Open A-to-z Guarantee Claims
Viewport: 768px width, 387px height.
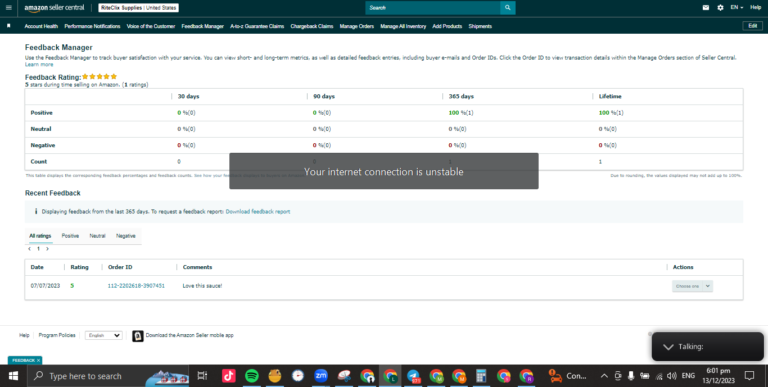tap(257, 26)
